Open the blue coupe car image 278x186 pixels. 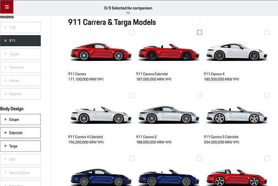[101, 177]
